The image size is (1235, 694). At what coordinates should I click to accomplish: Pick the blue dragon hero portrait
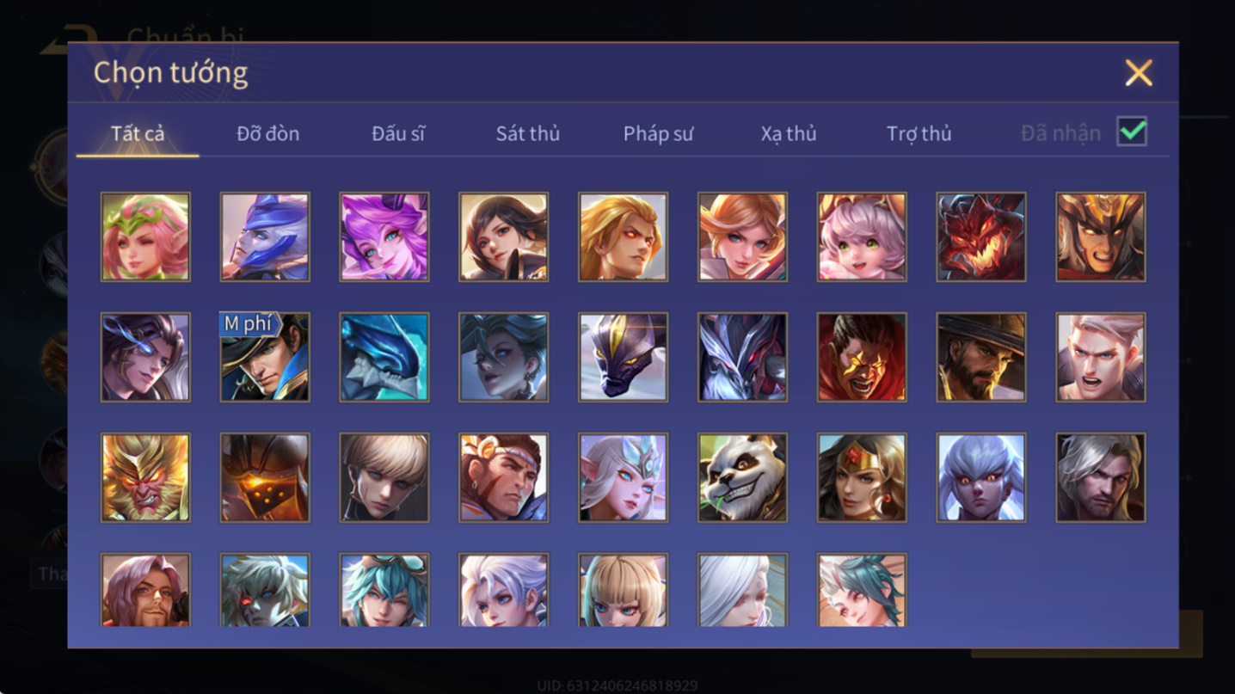tap(384, 357)
